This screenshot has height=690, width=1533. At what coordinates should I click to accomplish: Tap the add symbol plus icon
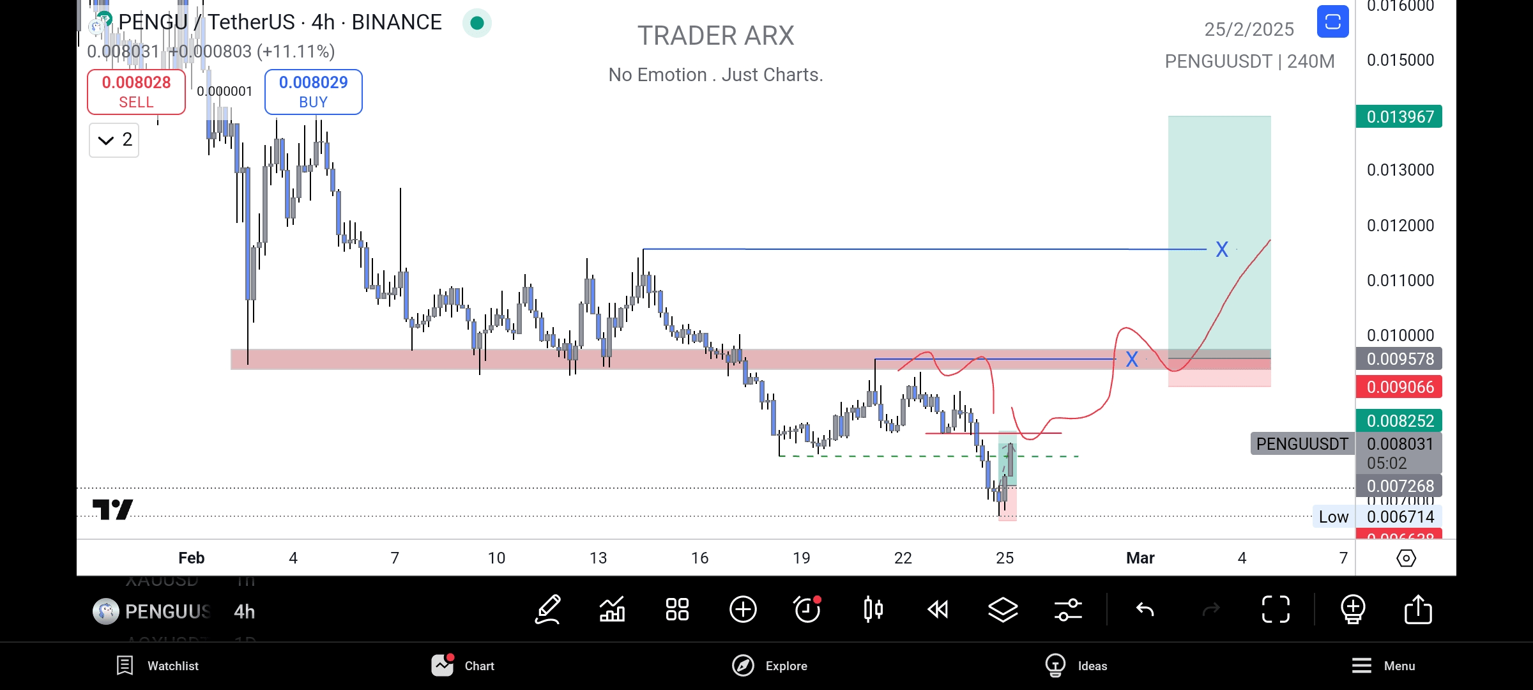(x=743, y=609)
